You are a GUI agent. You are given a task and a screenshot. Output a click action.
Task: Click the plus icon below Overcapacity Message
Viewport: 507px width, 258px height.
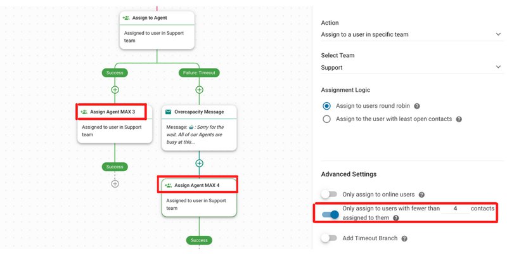point(199,163)
